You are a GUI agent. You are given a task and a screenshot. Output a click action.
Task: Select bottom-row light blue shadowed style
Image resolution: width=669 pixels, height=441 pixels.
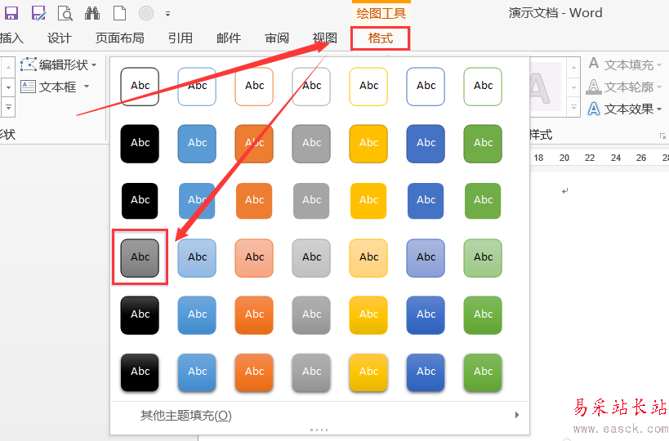point(197,372)
